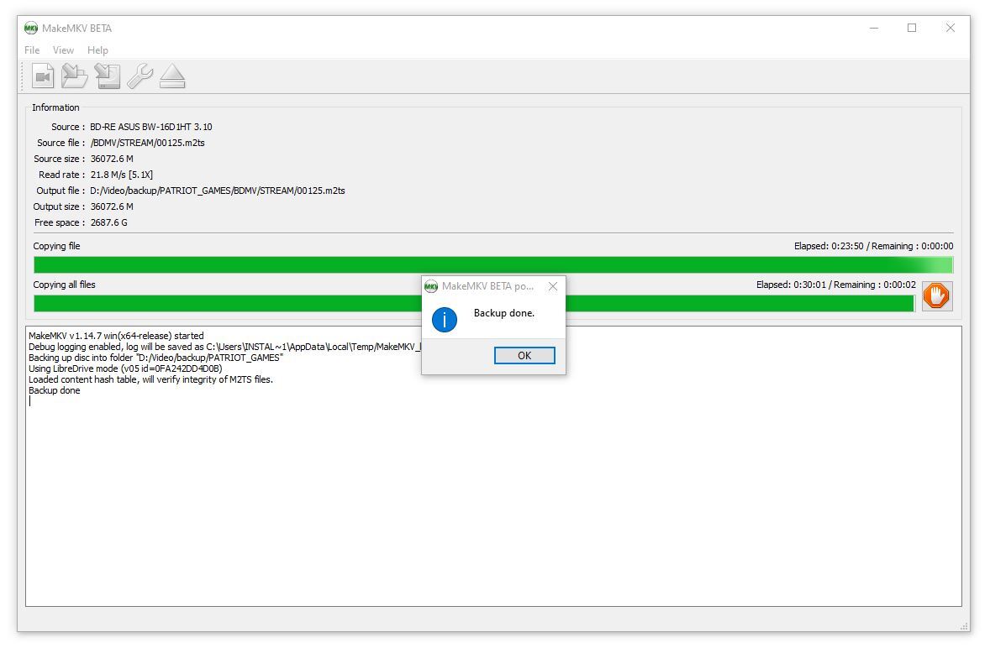
Task: Click the 'Copying file' label
Action: 57,247
